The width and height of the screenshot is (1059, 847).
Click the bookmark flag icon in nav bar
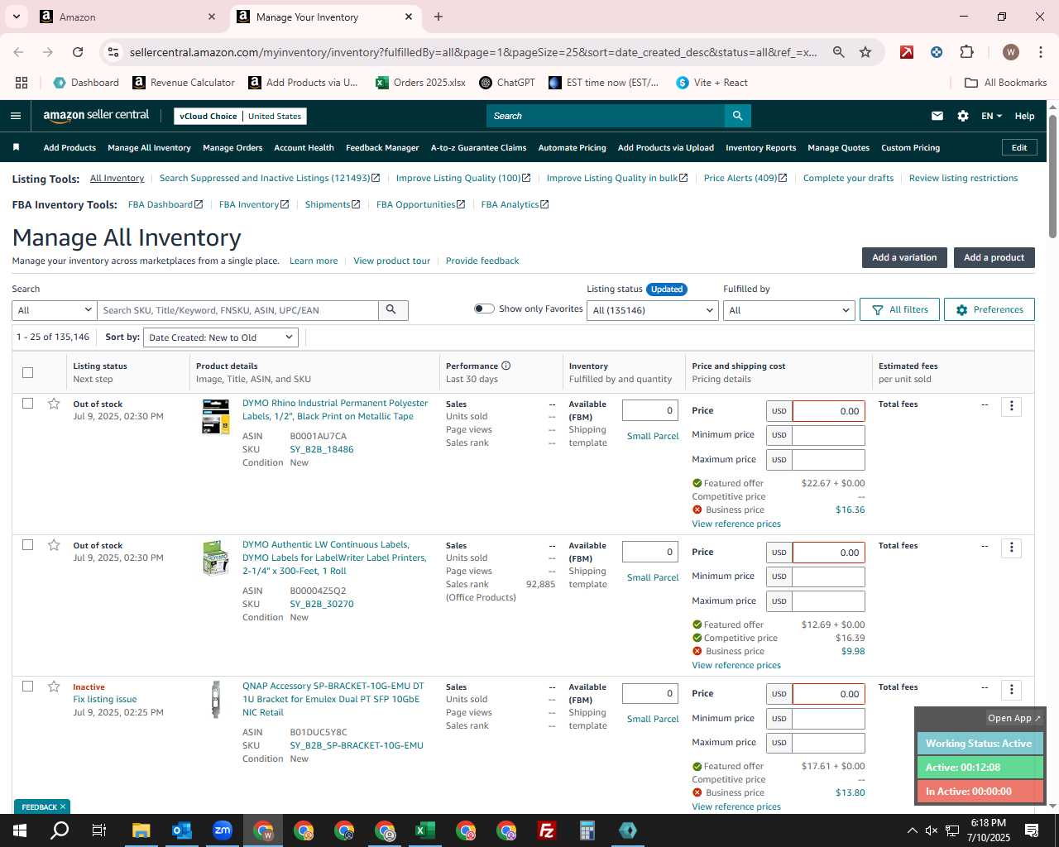point(16,147)
